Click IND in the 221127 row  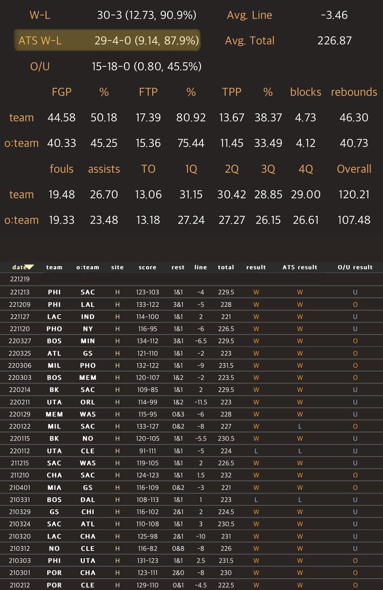pos(88,317)
